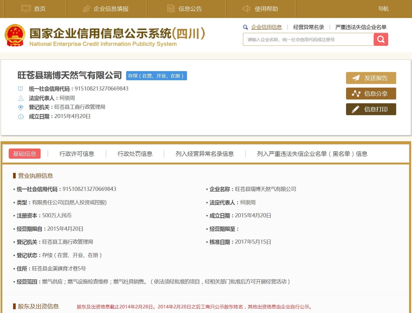The height and width of the screenshot is (313, 412).
Task: Click the magnifier icon beside 企业信用信息
Action: 246,27
